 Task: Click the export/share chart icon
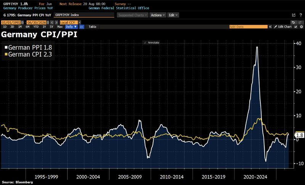(x=294, y=15)
